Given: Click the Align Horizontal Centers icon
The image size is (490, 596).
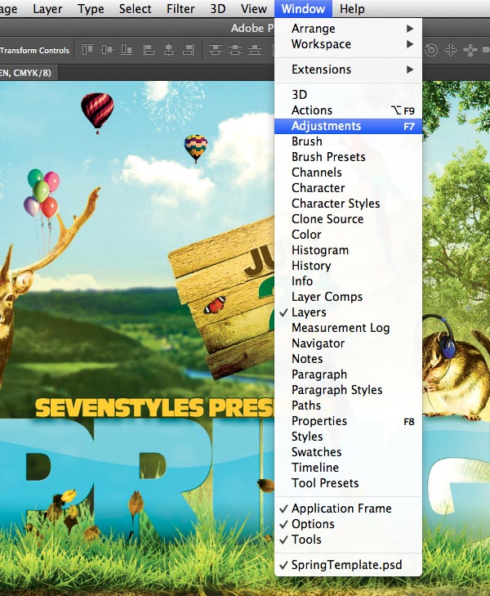Looking at the screenshot, I should click(x=168, y=50).
